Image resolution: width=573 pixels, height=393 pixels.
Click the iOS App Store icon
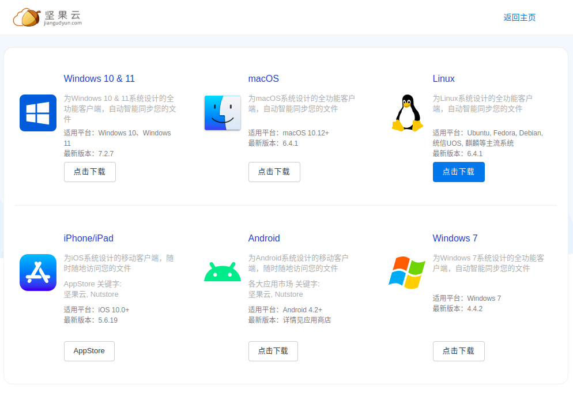[38, 273]
